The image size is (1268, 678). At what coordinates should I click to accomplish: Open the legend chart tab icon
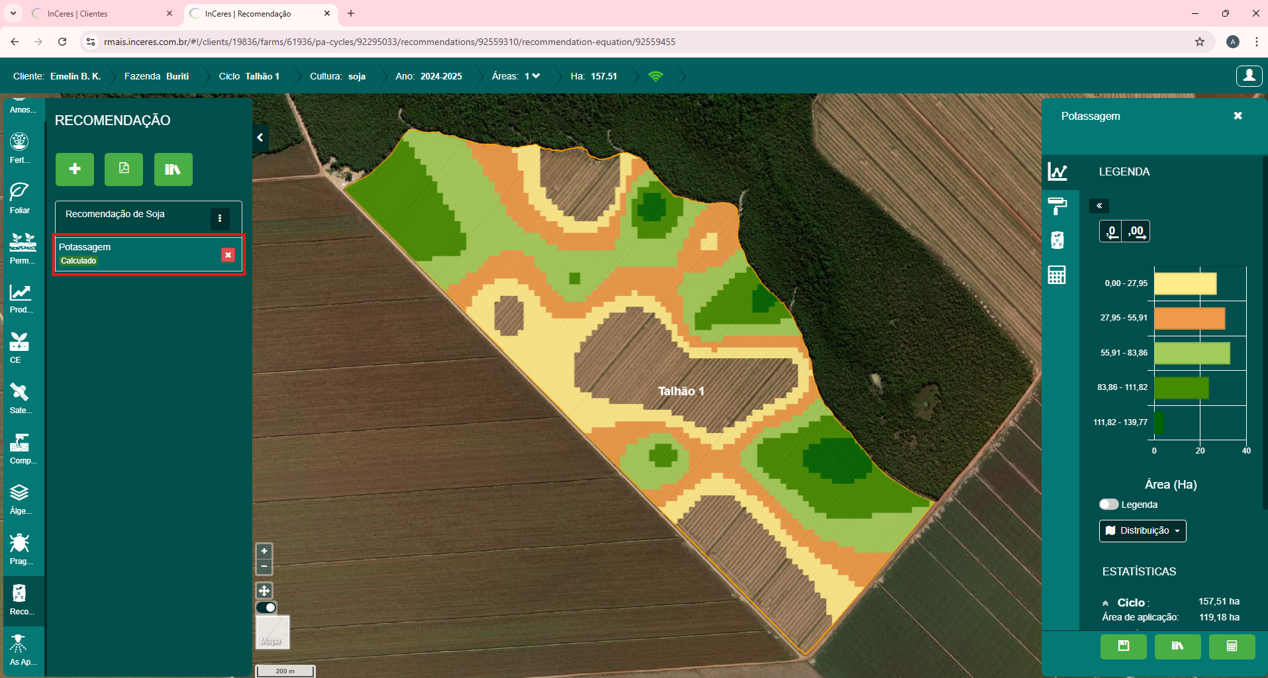(x=1057, y=172)
